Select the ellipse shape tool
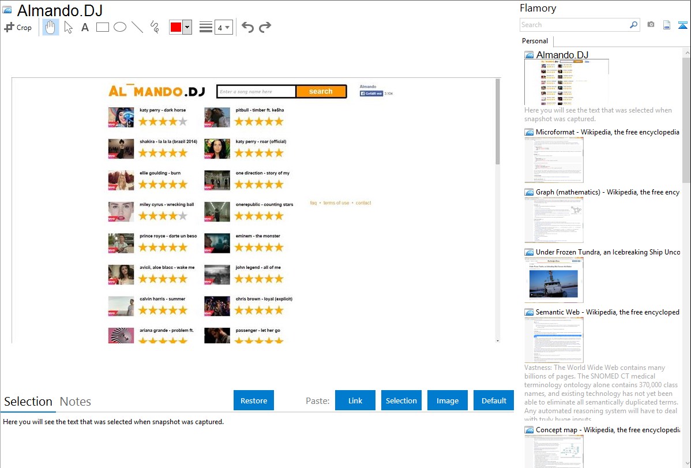 click(120, 27)
